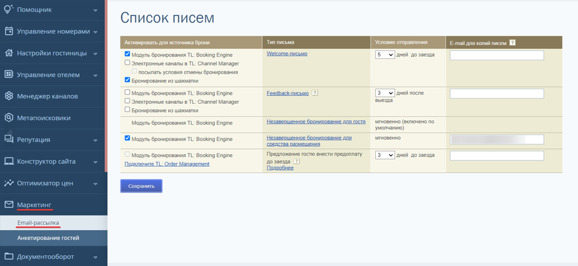Expand the Настройки гостиницы arrow
Screen dimensions: 578x266
point(95,54)
